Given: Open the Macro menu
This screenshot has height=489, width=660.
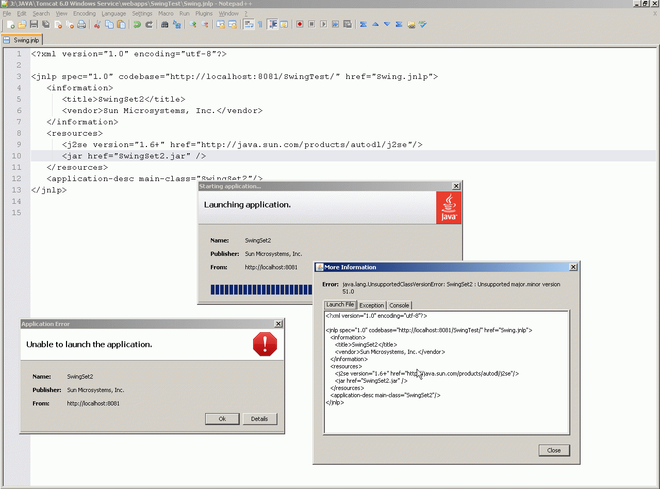Looking at the screenshot, I should 166,13.
